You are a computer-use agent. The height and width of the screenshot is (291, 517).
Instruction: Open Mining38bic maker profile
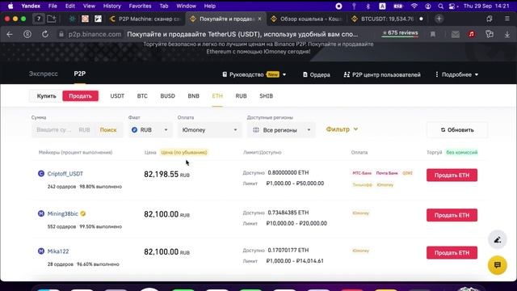[x=63, y=213]
